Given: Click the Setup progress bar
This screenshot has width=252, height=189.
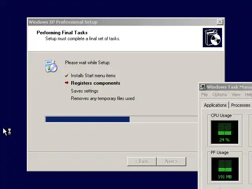Looking at the screenshot, I should point(122,119).
